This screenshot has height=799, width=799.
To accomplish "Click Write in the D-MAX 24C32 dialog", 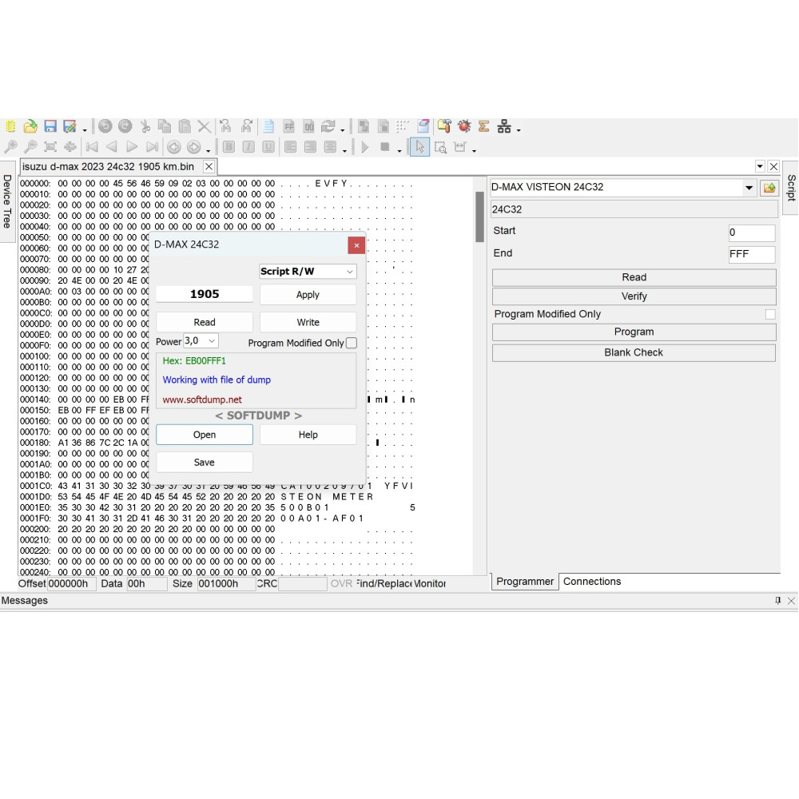I will (308, 322).
